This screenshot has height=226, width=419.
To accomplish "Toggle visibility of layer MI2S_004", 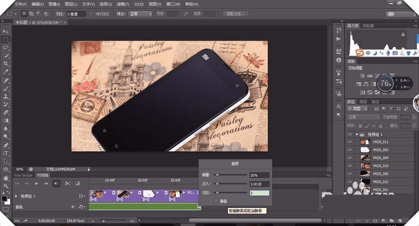I will point(349,158).
